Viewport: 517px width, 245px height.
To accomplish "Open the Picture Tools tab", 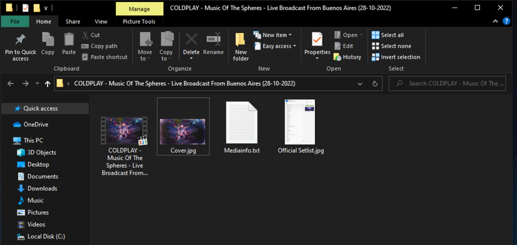I will (139, 22).
